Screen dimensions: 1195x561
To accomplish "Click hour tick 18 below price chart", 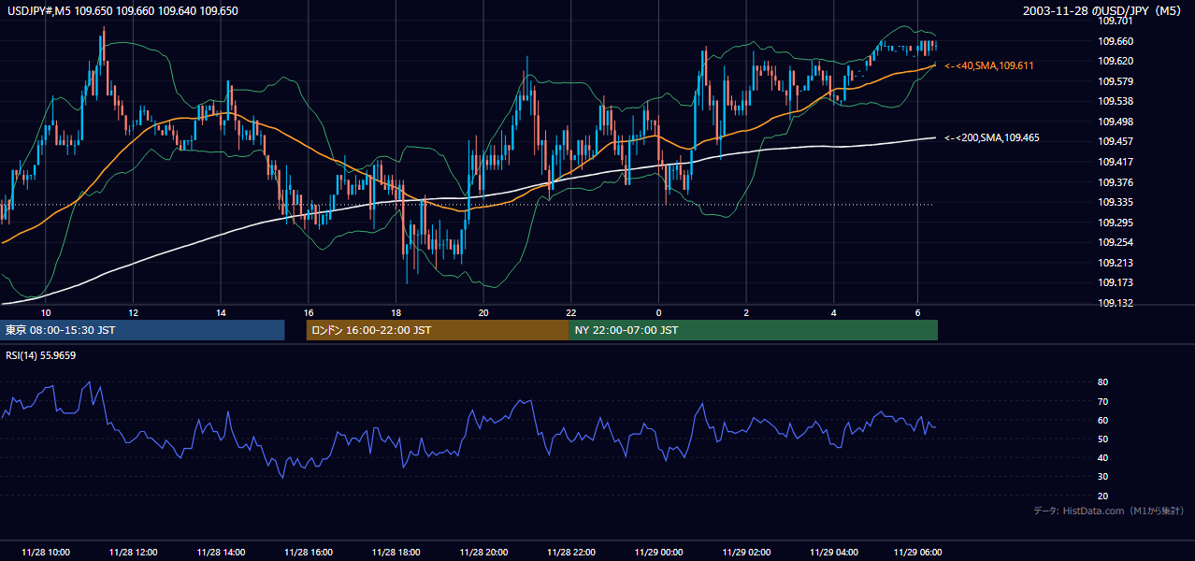I will pos(396,312).
